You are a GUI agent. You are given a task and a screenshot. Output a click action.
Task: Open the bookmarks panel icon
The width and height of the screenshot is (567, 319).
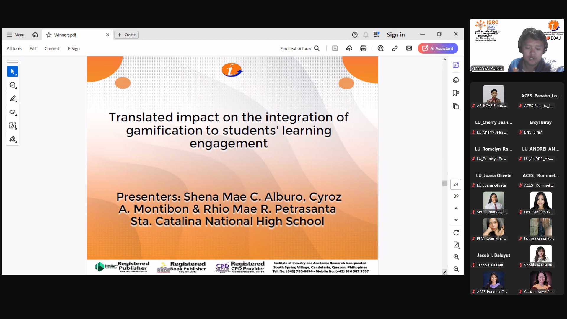tap(456, 93)
